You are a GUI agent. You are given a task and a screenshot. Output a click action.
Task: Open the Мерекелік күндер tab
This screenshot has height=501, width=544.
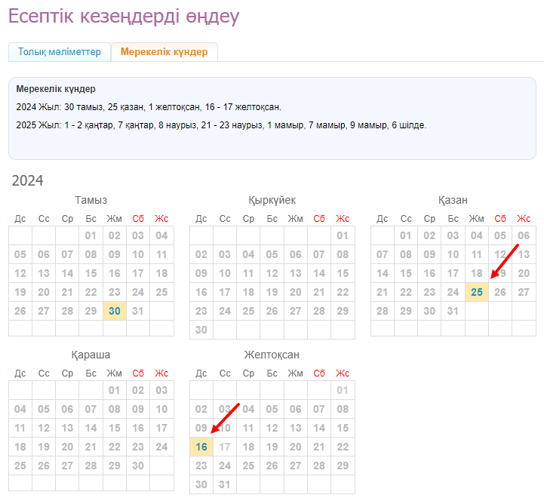coord(164,52)
